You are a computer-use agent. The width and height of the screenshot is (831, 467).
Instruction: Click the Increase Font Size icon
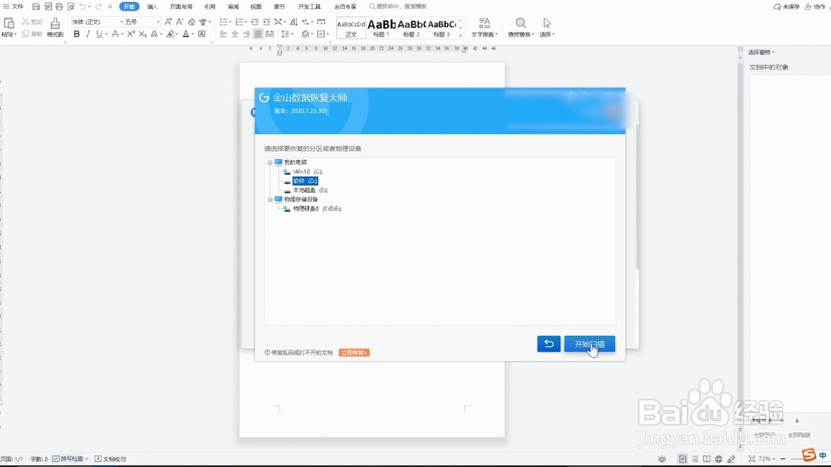(168, 22)
